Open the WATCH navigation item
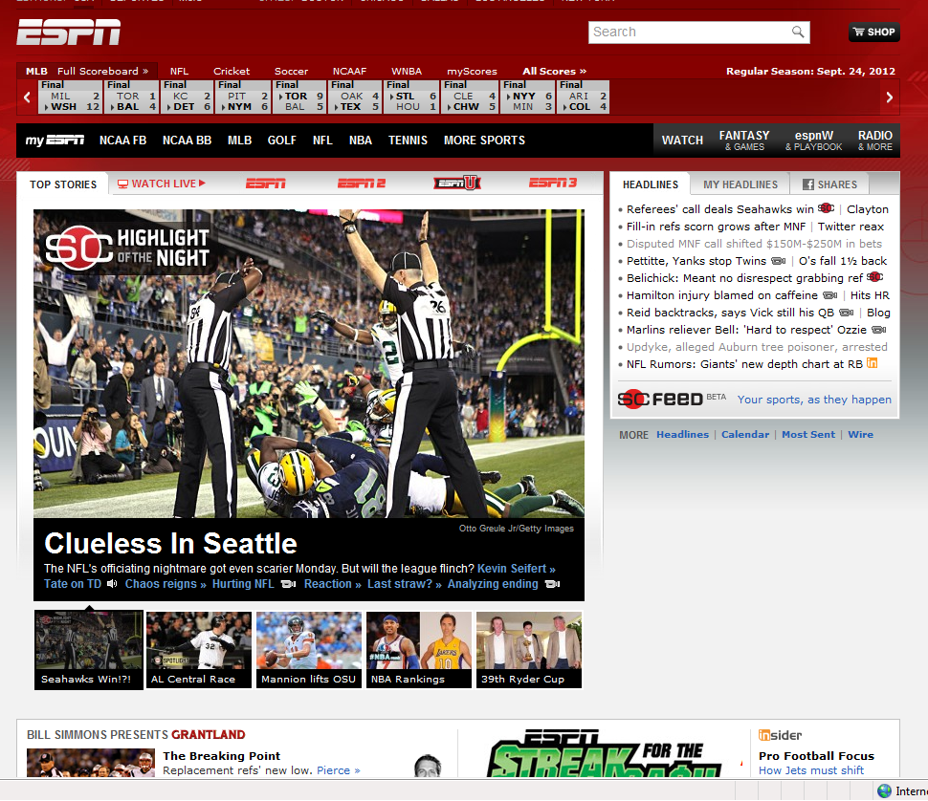Image resolution: width=928 pixels, height=801 pixels. click(682, 141)
